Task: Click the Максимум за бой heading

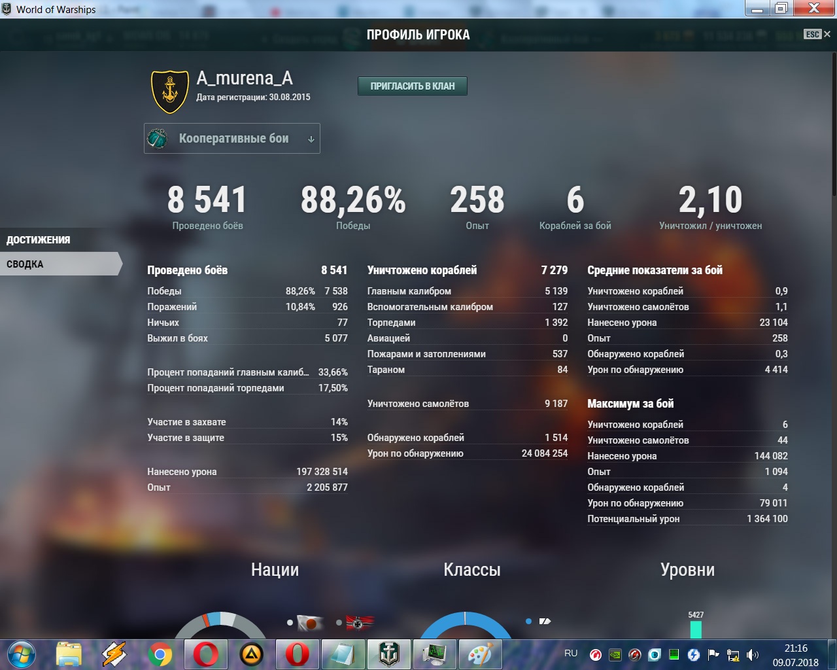Action: click(x=630, y=404)
